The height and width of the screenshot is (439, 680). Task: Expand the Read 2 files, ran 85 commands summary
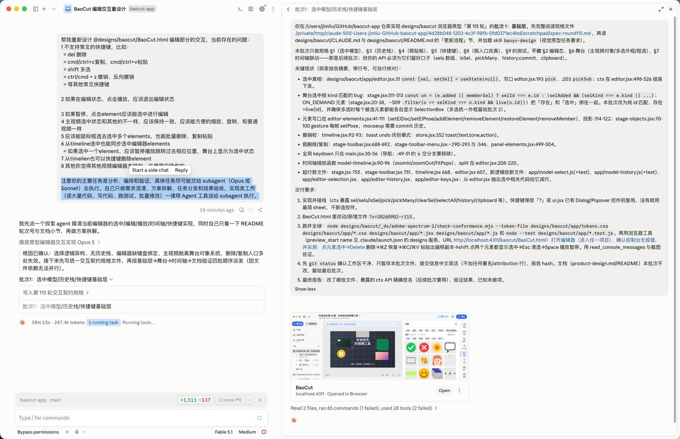point(364,408)
